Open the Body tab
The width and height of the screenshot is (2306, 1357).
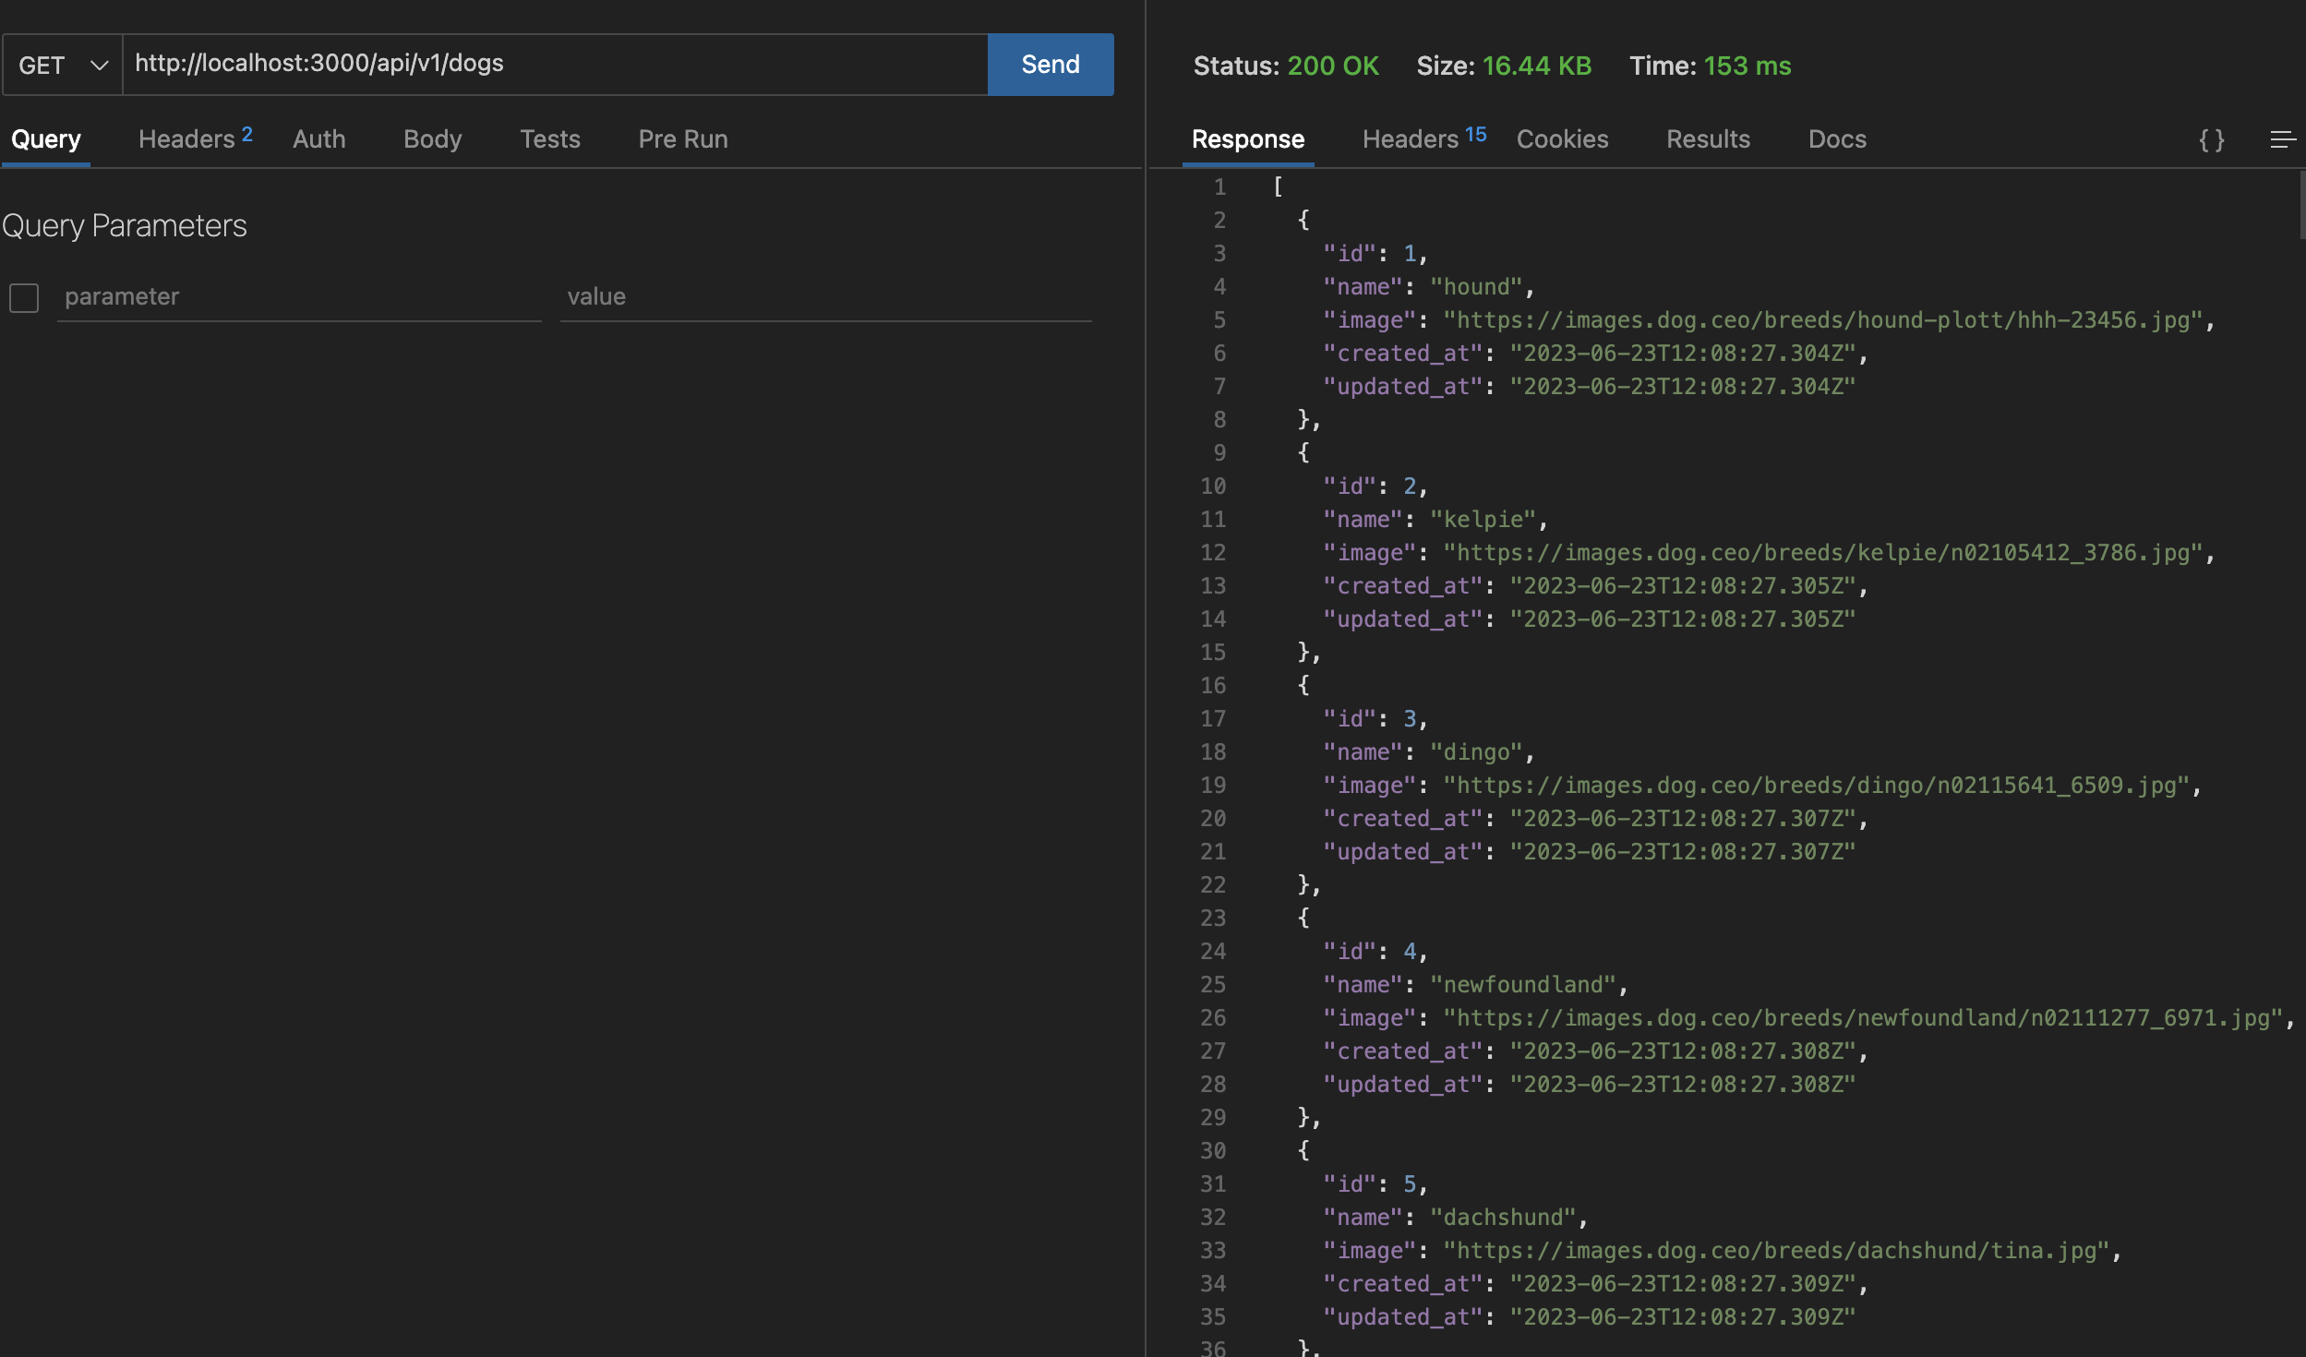tap(432, 139)
